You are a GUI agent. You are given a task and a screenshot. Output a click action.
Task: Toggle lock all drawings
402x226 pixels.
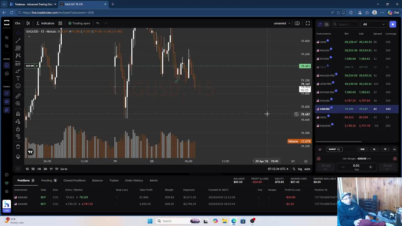pyautogui.click(x=18, y=129)
